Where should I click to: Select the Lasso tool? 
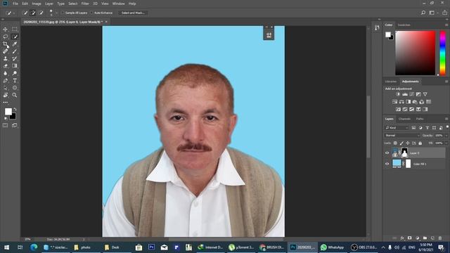tap(5, 37)
